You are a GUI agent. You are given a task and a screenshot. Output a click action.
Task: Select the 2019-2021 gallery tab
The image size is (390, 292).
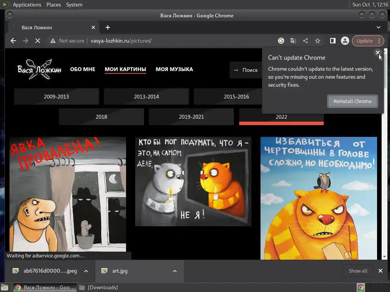pos(191,117)
